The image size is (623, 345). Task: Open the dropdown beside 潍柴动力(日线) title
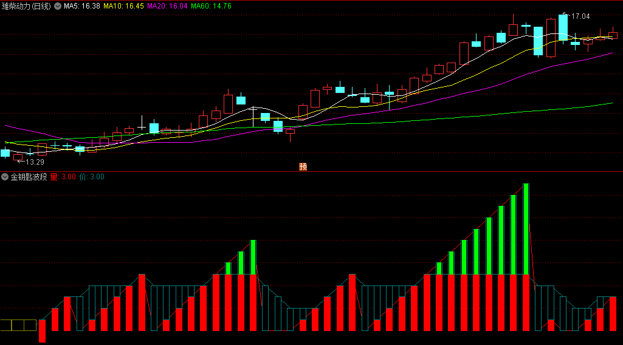(x=58, y=6)
